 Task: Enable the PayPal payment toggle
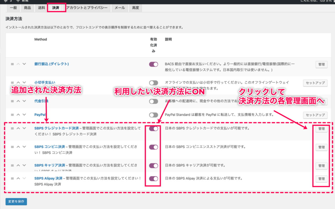click(154, 115)
